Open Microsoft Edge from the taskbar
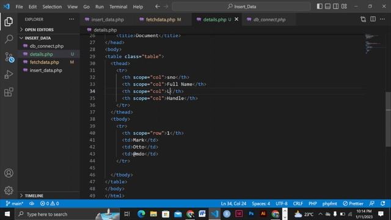This screenshot has width=391, height=220. point(141,214)
